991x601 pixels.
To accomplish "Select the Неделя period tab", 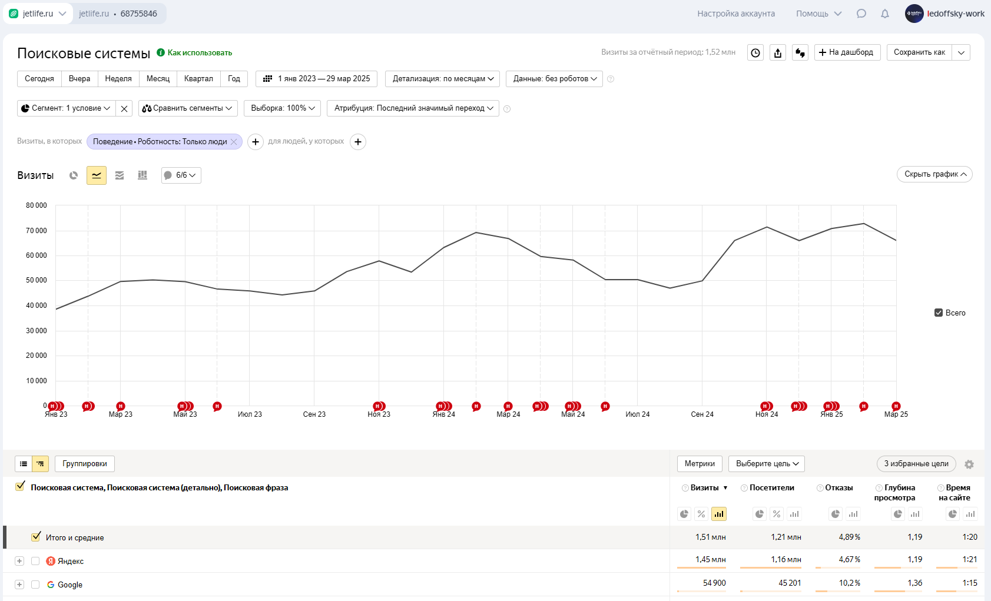I will (118, 79).
